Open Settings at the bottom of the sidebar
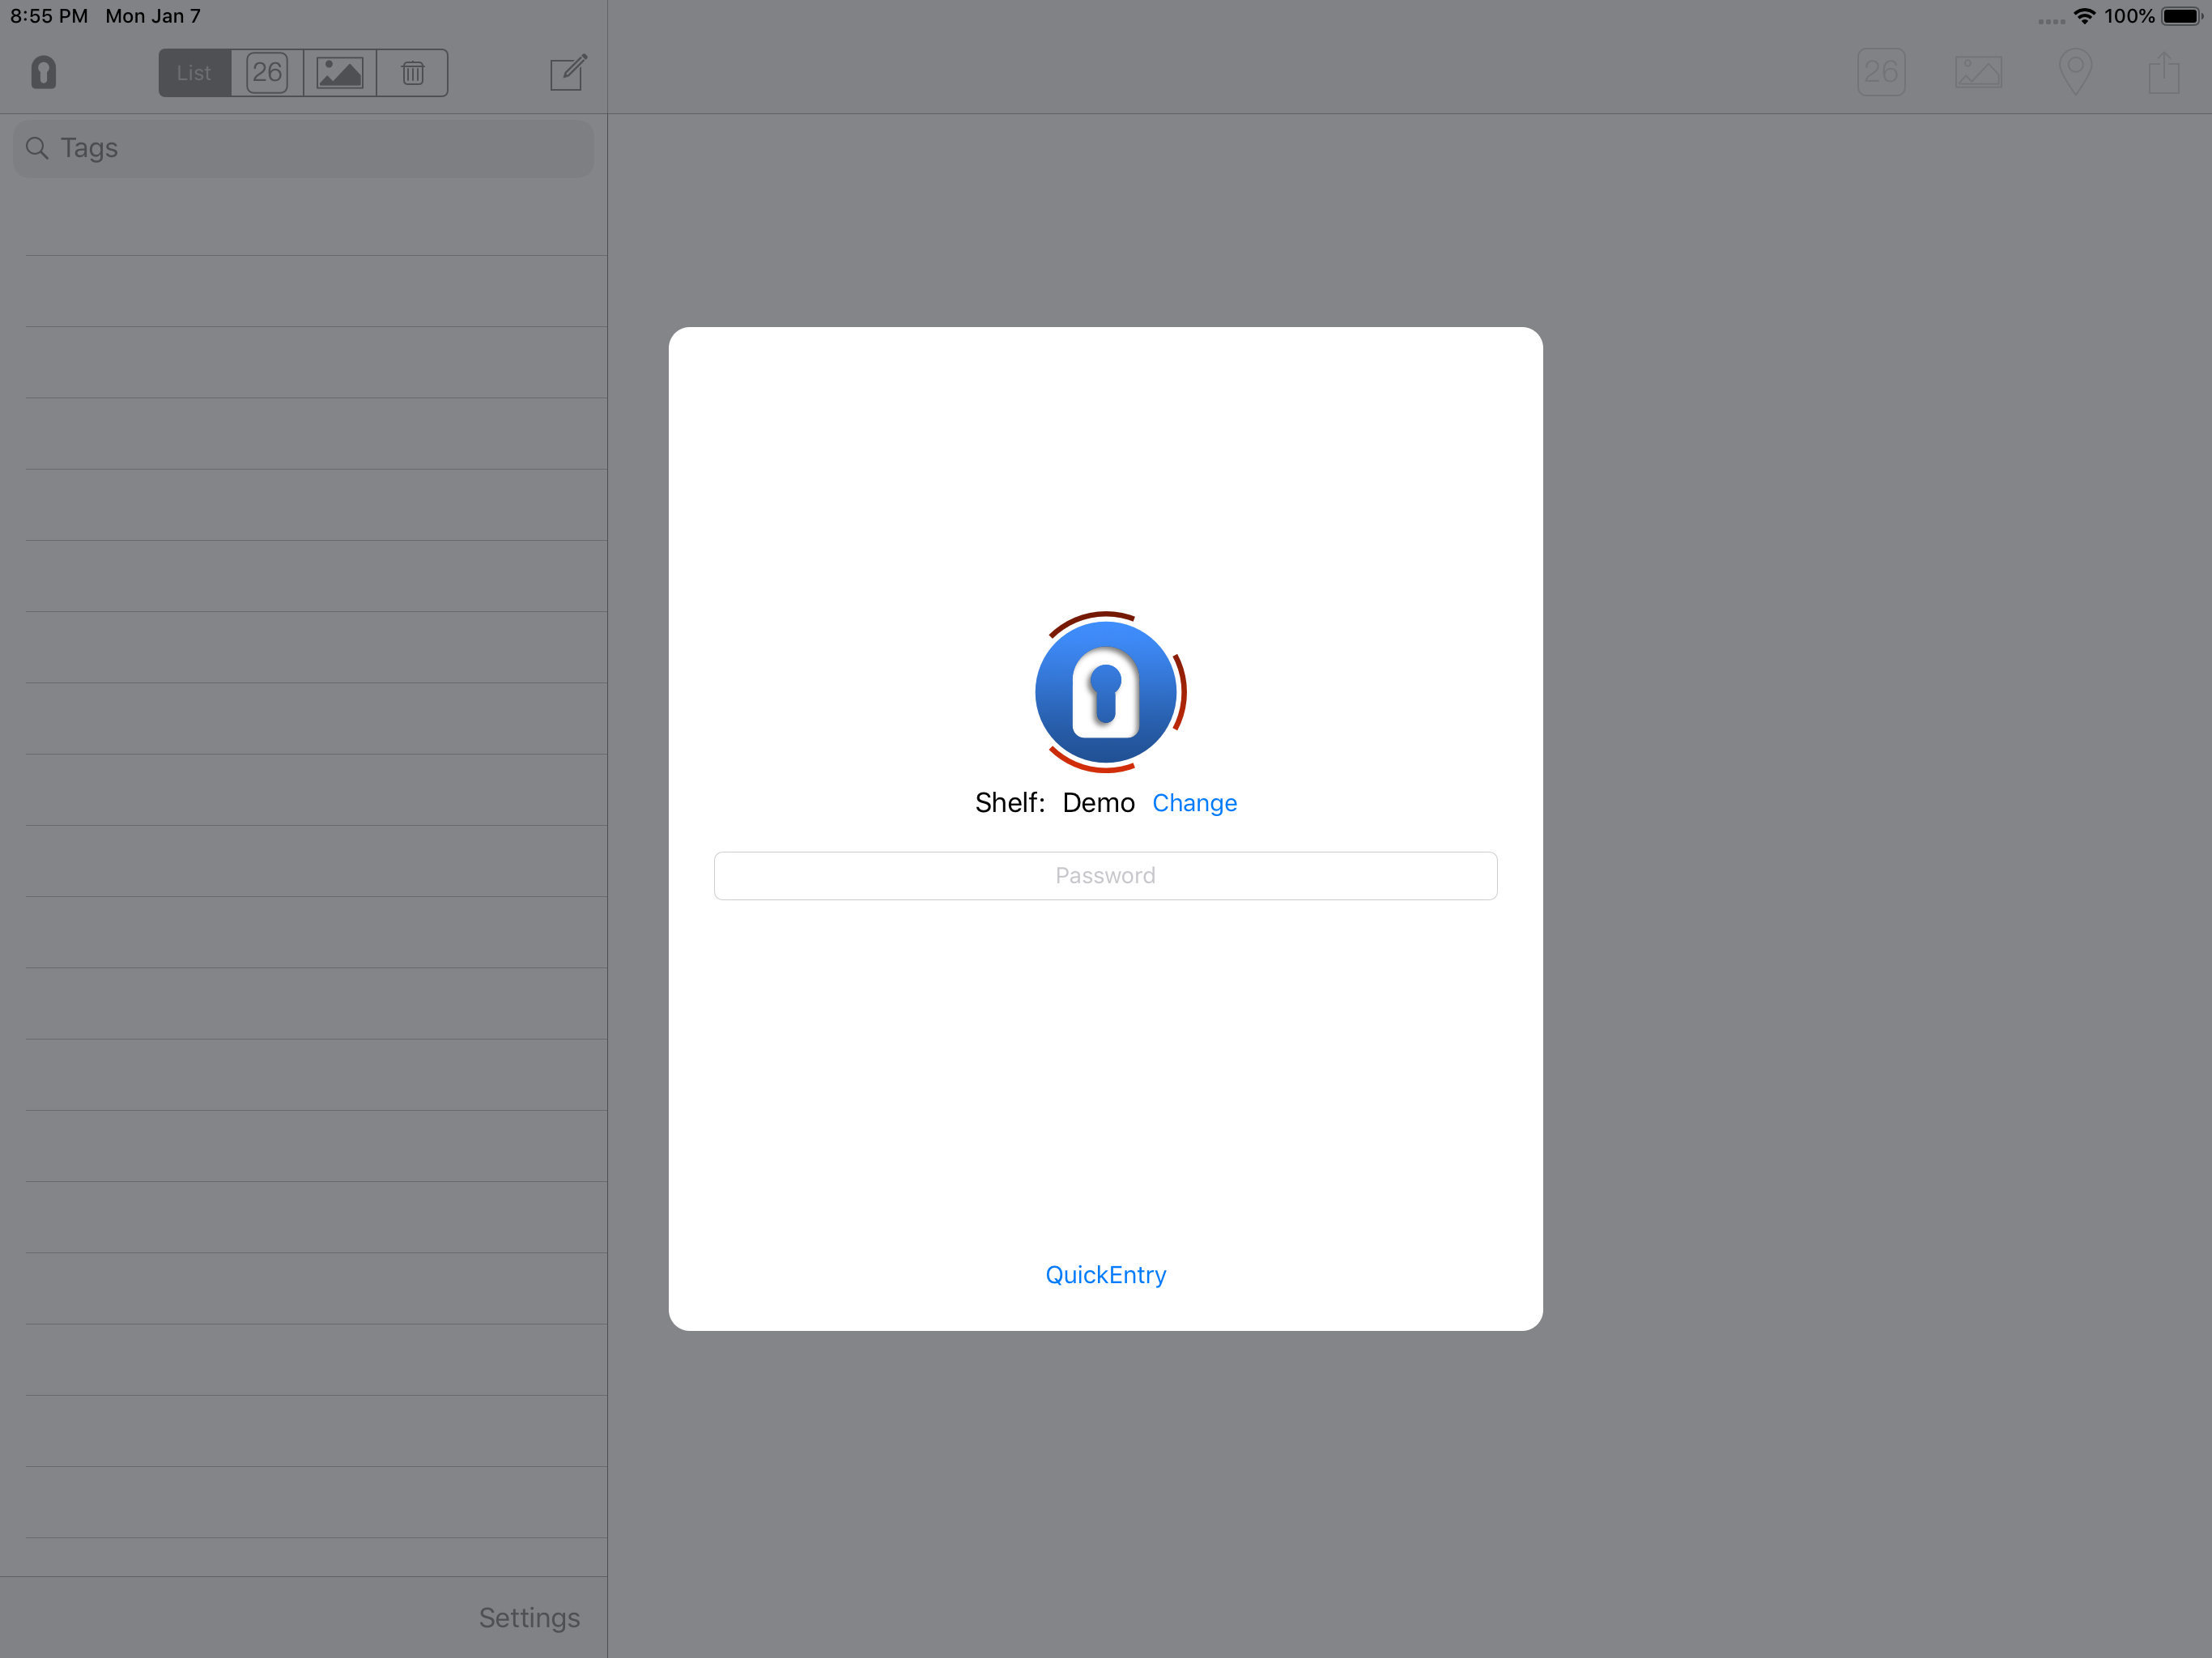Viewport: 2212px width, 1658px height. click(529, 1617)
